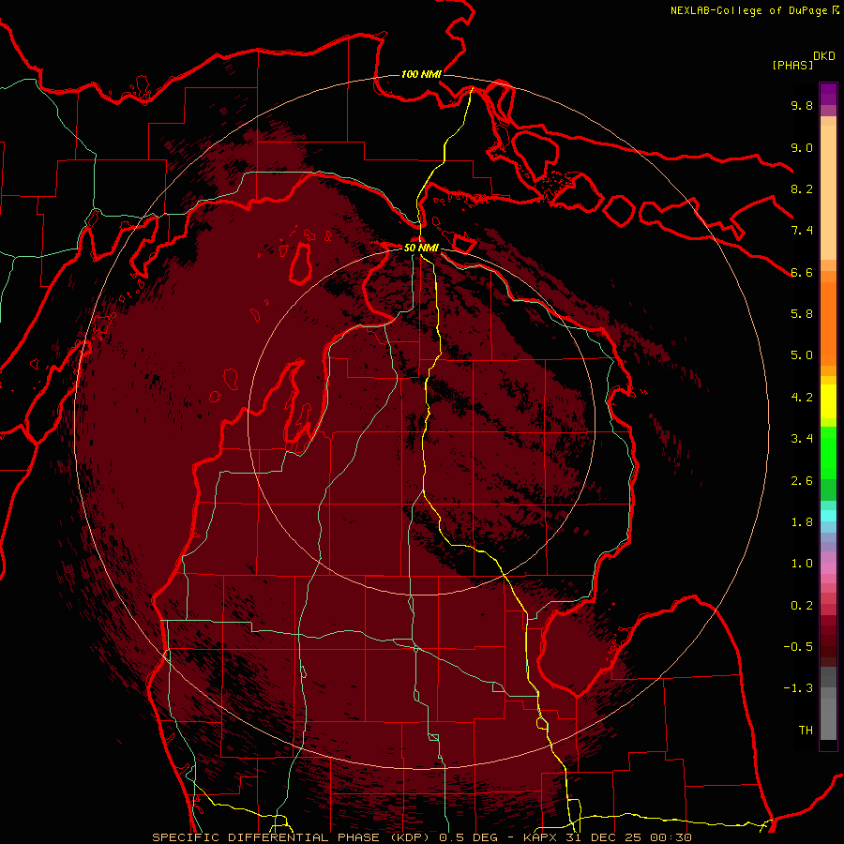Select the DKD product label
This screenshot has width=844, height=844.
[x=824, y=56]
